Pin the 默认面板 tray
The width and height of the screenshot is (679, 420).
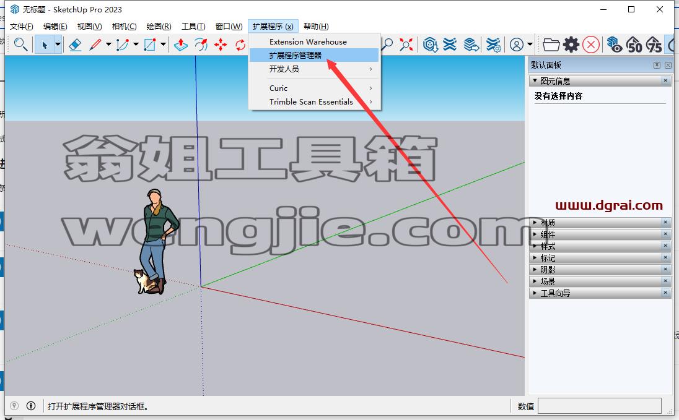[x=657, y=65]
